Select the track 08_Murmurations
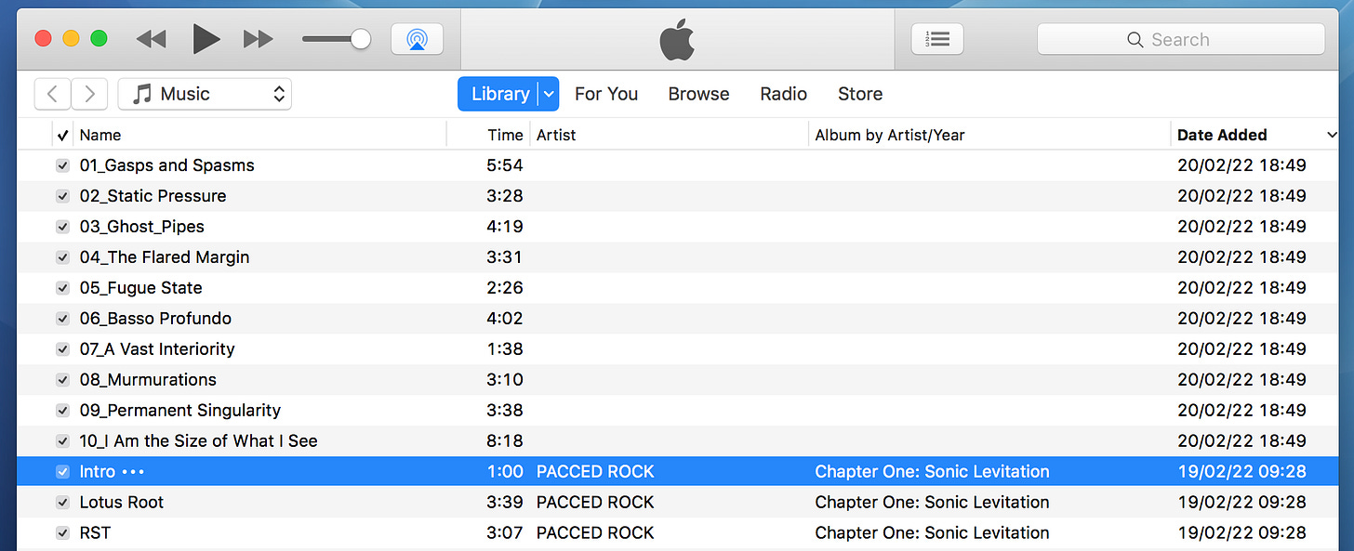 [148, 380]
